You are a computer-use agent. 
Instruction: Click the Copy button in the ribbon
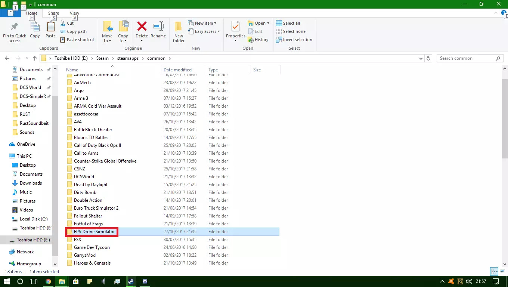pyautogui.click(x=35, y=30)
